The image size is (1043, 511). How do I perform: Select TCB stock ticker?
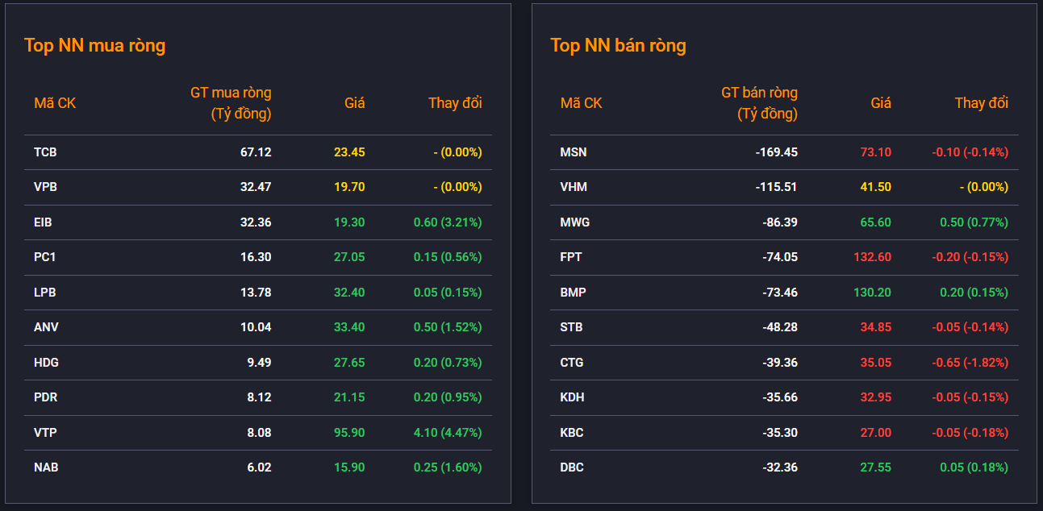tap(45, 152)
